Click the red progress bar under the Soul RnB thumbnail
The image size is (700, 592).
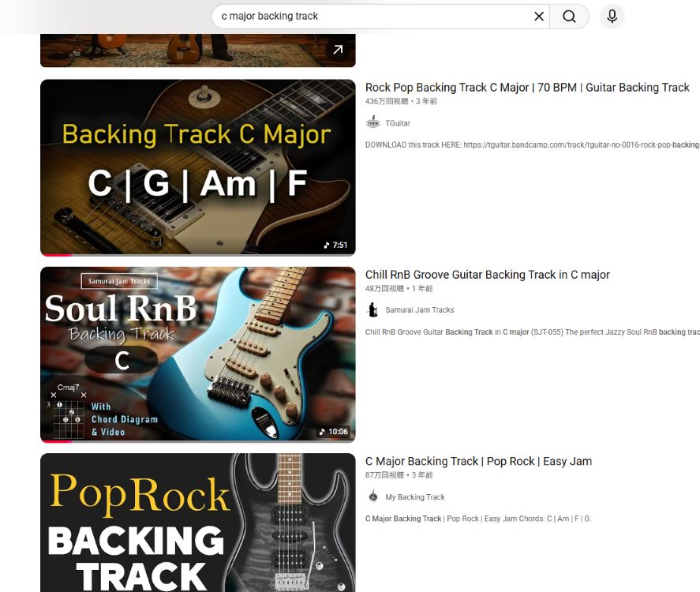[x=56, y=441]
